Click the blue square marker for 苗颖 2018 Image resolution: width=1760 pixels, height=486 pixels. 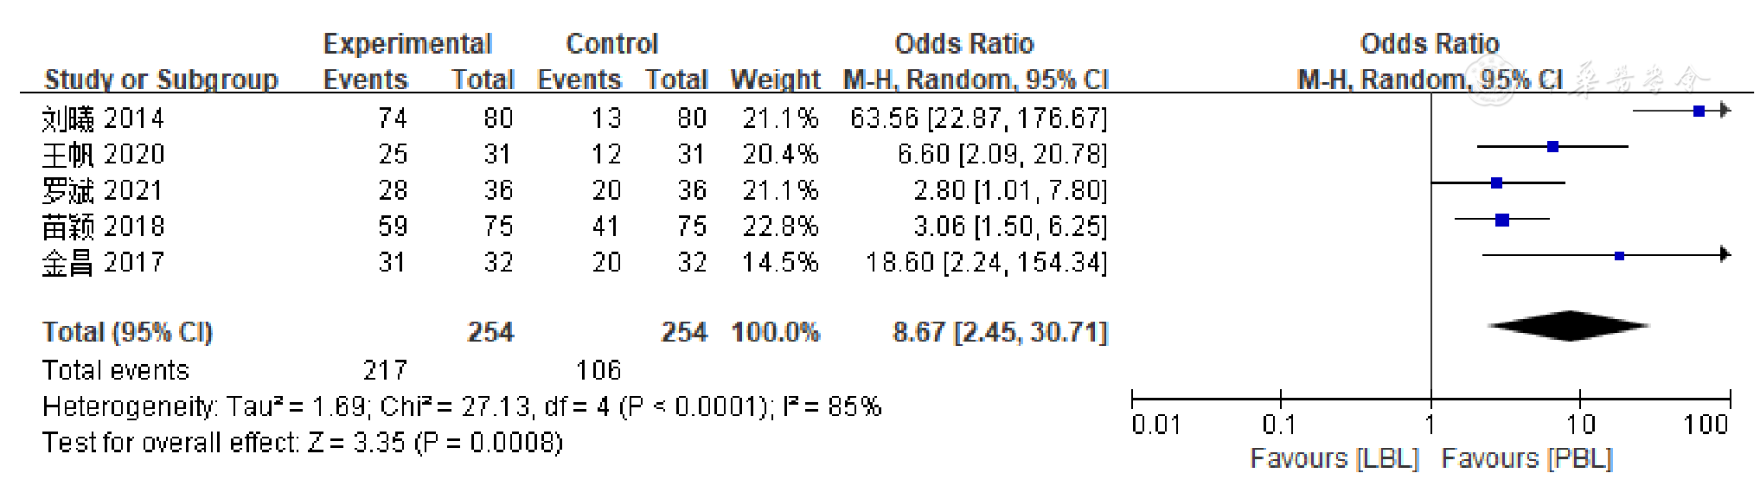(x=1502, y=220)
